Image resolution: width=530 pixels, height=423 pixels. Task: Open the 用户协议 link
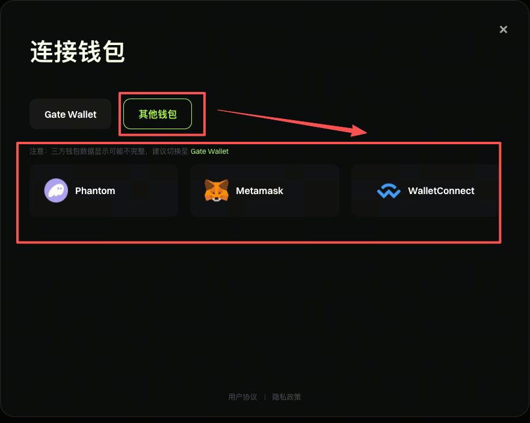point(242,397)
